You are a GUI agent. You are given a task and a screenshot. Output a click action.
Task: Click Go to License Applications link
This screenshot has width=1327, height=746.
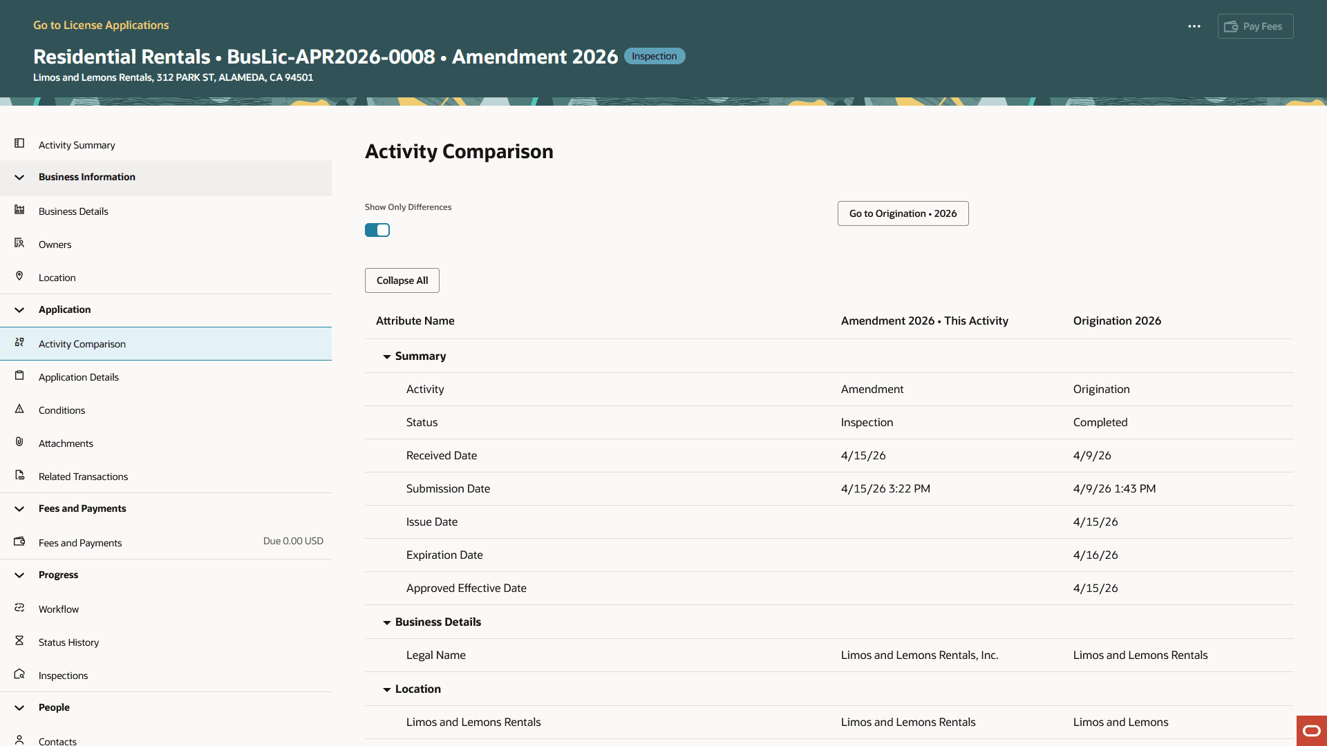coord(101,25)
